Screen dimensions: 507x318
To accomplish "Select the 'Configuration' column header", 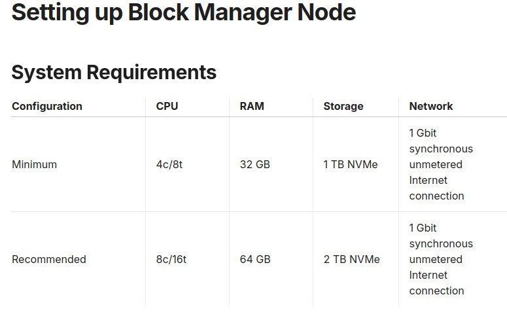I will pyautogui.click(x=47, y=106).
